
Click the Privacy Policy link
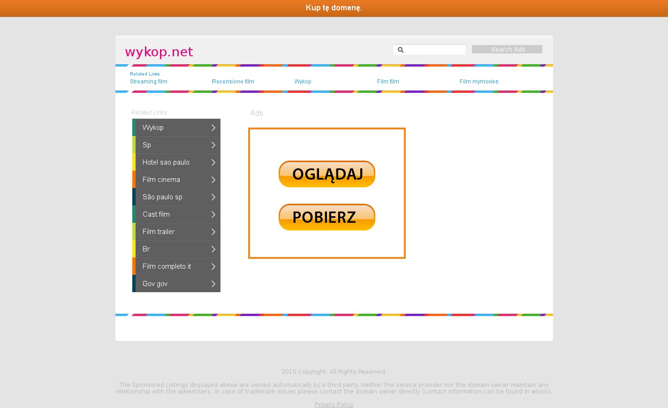point(334,404)
